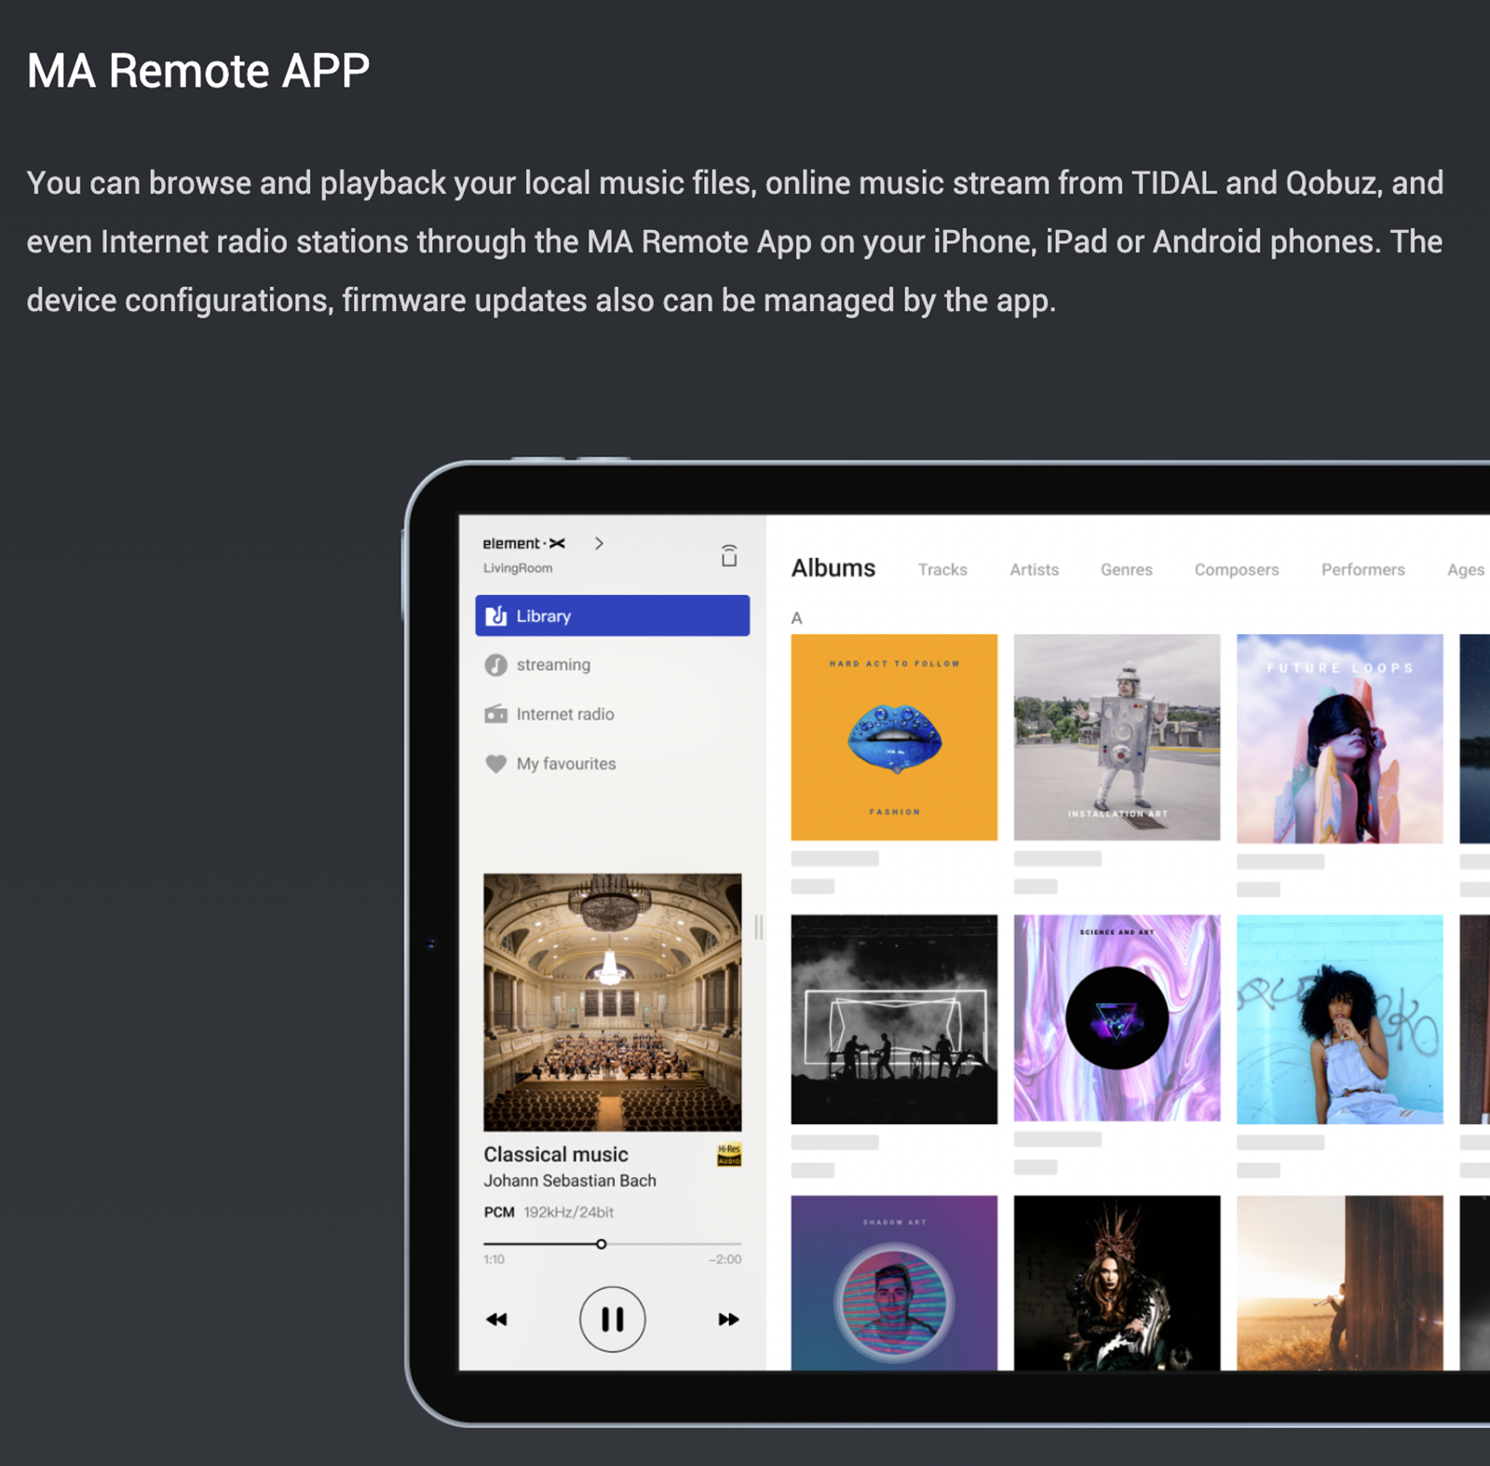Switch to the Artists tab

(x=1034, y=570)
